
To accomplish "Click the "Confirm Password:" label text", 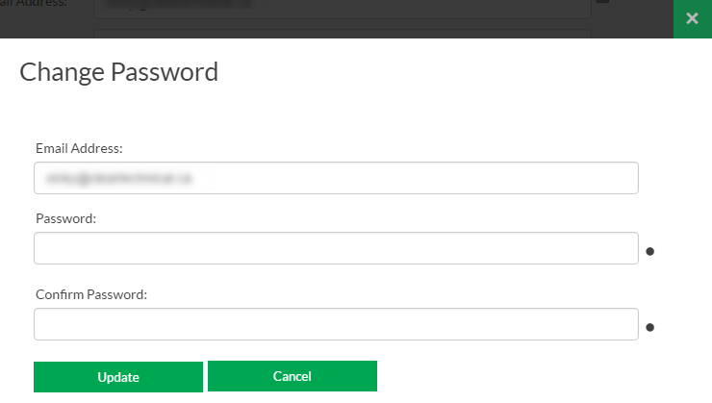I will pos(91,294).
